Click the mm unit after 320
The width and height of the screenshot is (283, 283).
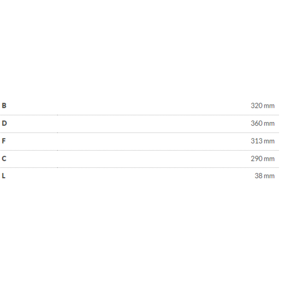point(269,105)
